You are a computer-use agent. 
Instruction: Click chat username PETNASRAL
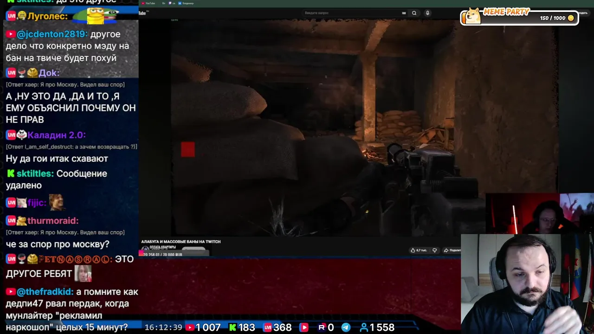point(75,259)
